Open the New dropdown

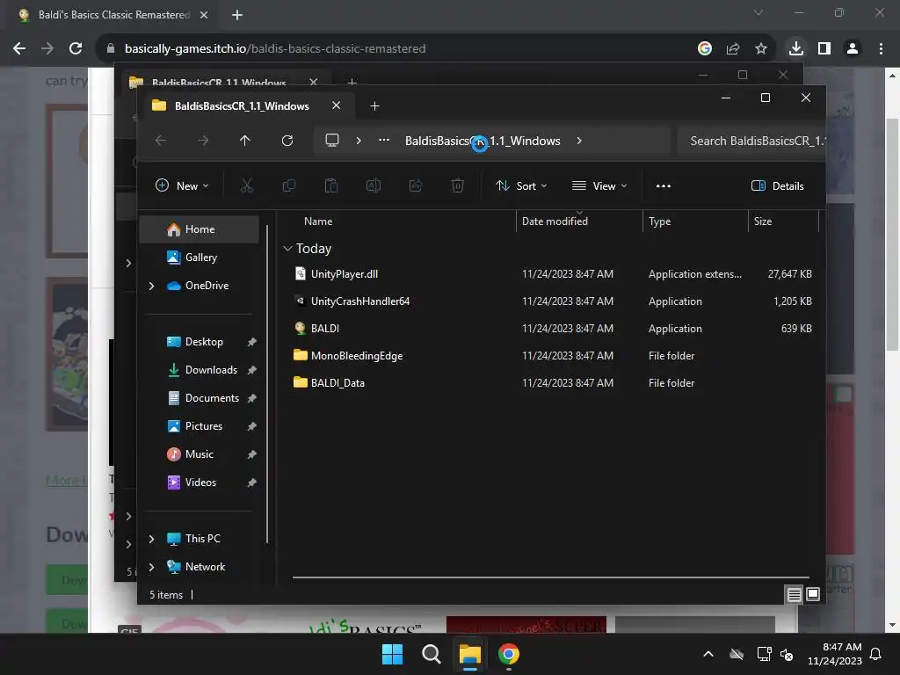coord(183,186)
